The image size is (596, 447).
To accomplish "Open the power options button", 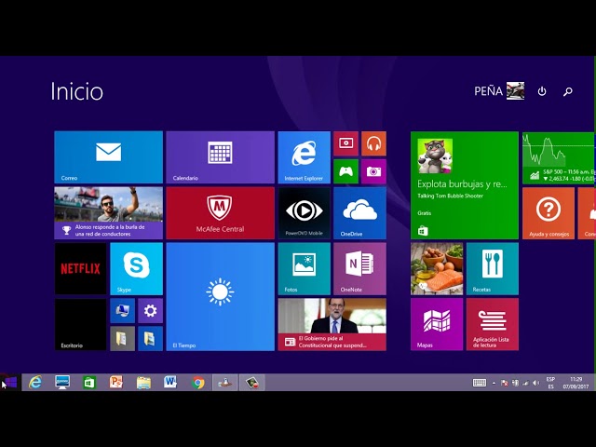I will tap(542, 91).
